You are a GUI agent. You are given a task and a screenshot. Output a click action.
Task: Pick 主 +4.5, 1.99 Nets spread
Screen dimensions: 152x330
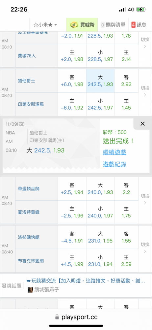[x=72, y=261]
